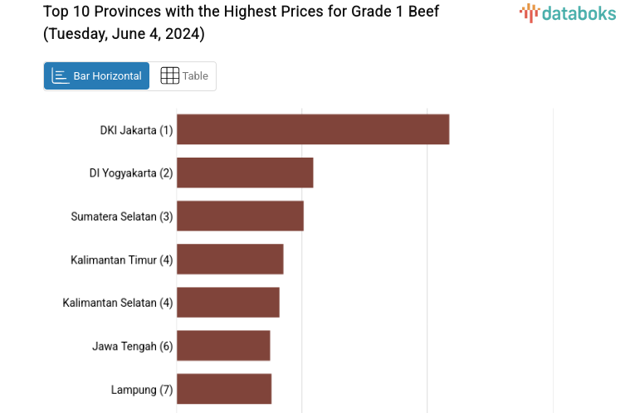Switch to the Table view
The width and height of the screenshot is (625, 413).
point(184,75)
